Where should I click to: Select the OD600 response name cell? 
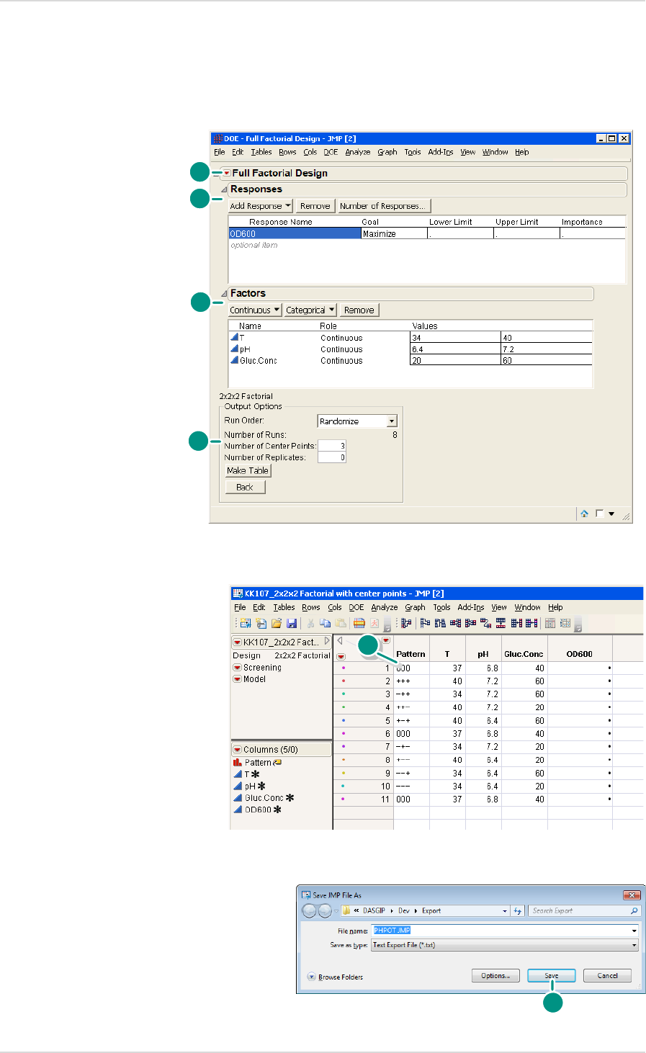tap(295, 233)
